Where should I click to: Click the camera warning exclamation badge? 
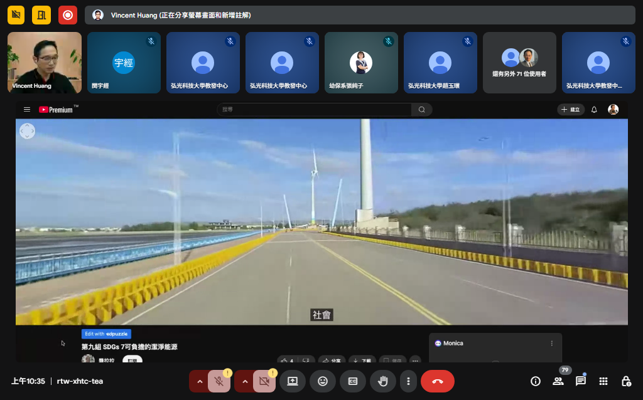pyautogui.click(x=273, y=373)
